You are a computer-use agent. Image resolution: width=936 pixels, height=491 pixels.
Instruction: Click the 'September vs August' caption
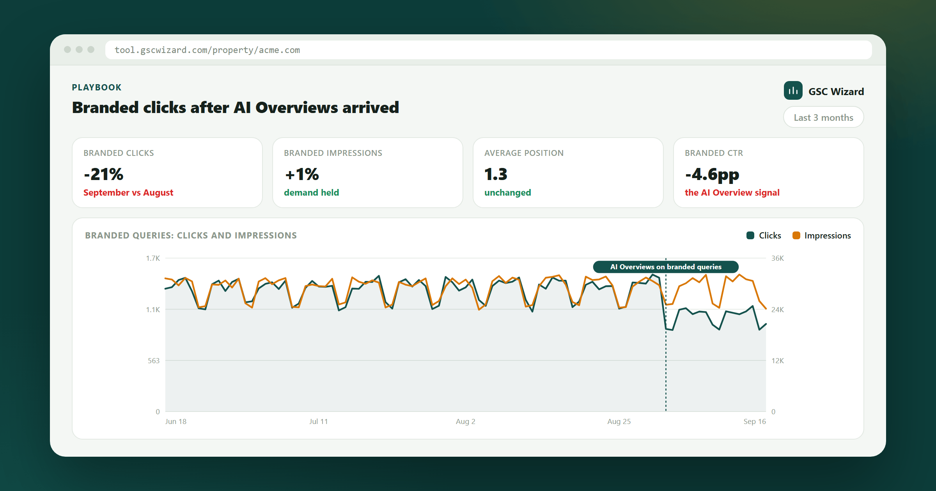tap(128, 193)
